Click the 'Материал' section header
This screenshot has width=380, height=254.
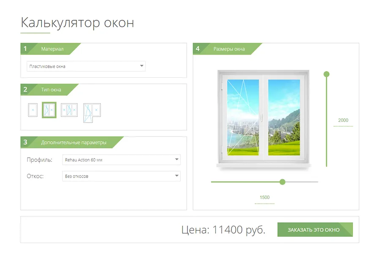tap(52, 49)
